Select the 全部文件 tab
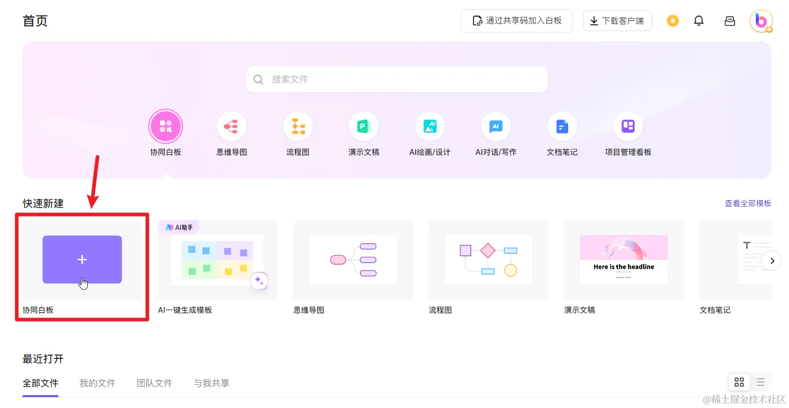 coord(40,383)
